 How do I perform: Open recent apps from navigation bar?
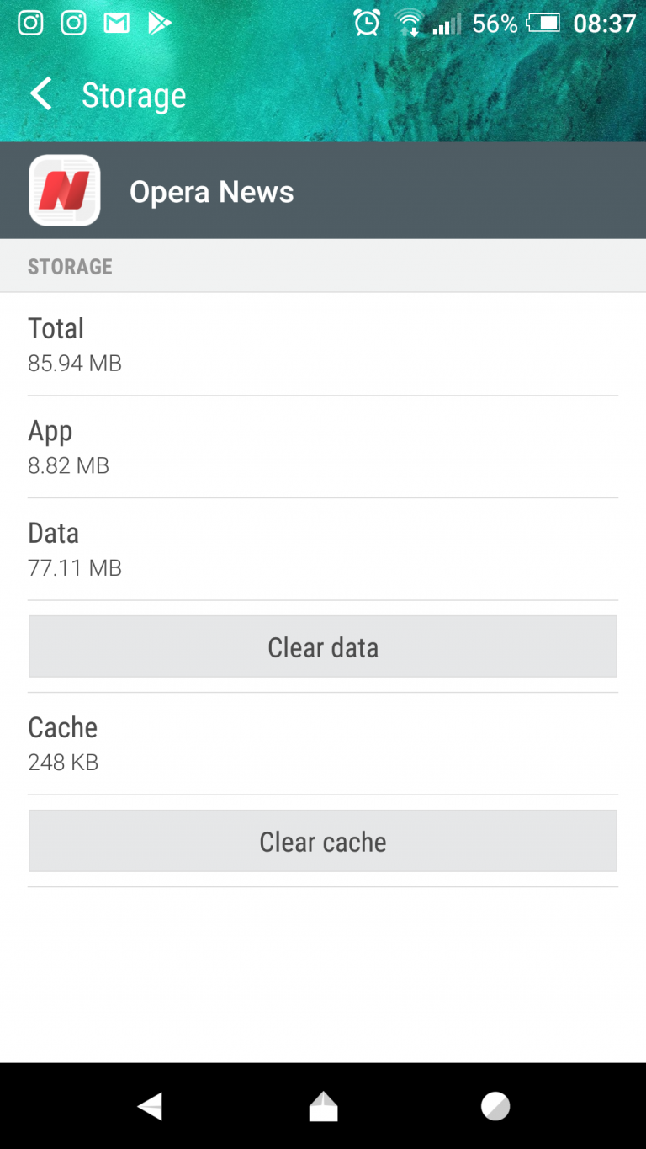click(495, 1106)
